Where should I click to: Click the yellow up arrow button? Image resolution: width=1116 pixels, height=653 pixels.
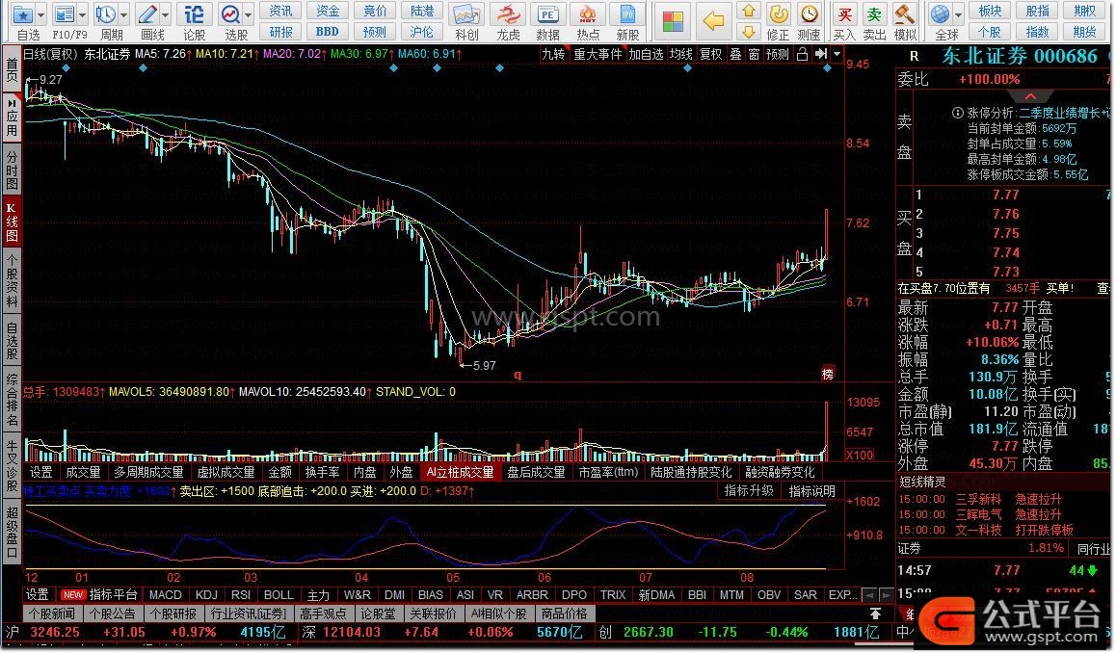pyautogui.click(x=748, y=11)
